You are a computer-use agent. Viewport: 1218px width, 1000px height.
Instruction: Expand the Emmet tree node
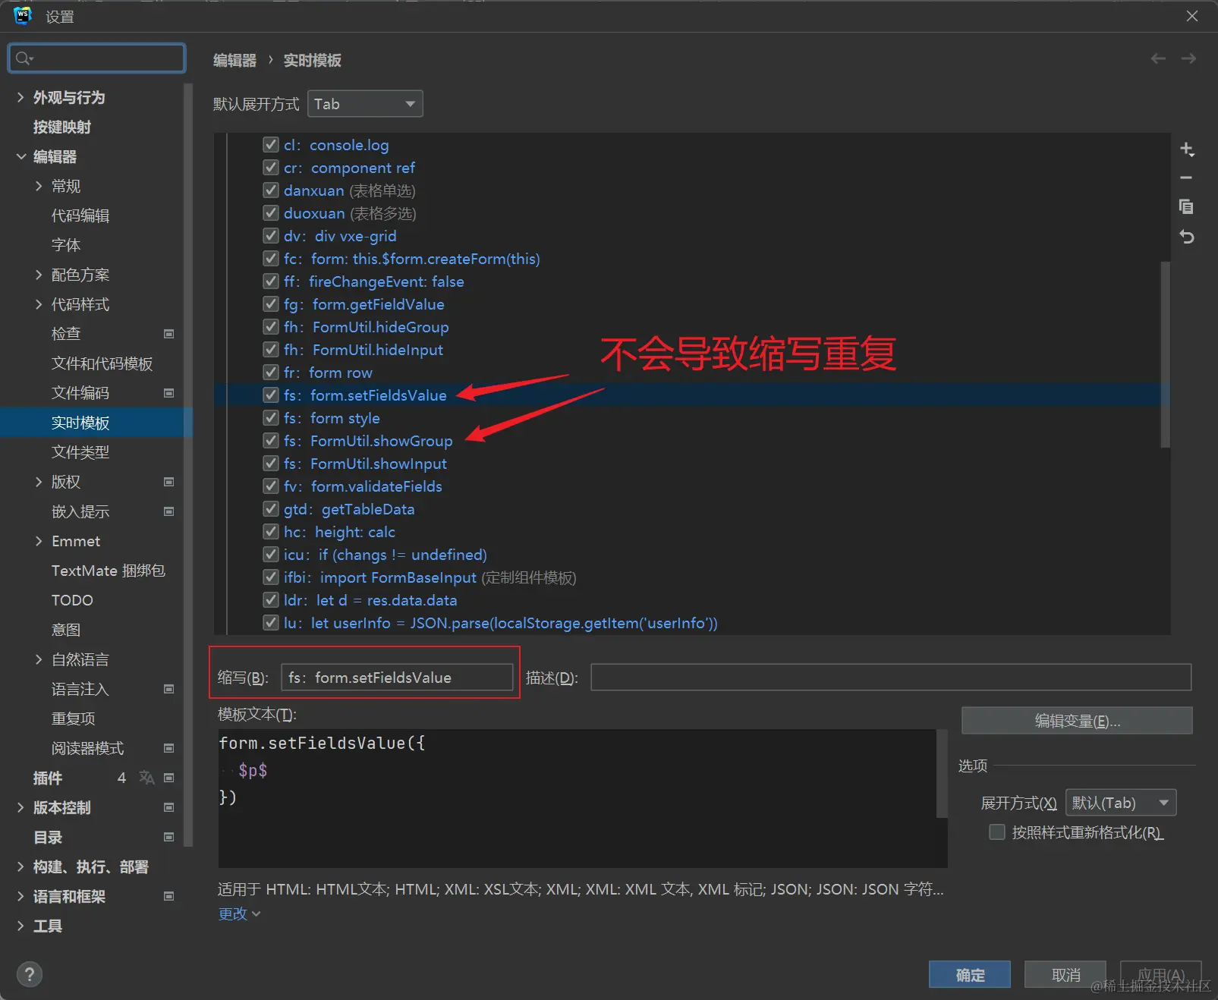pyautogui.click(x=39, y=541)
